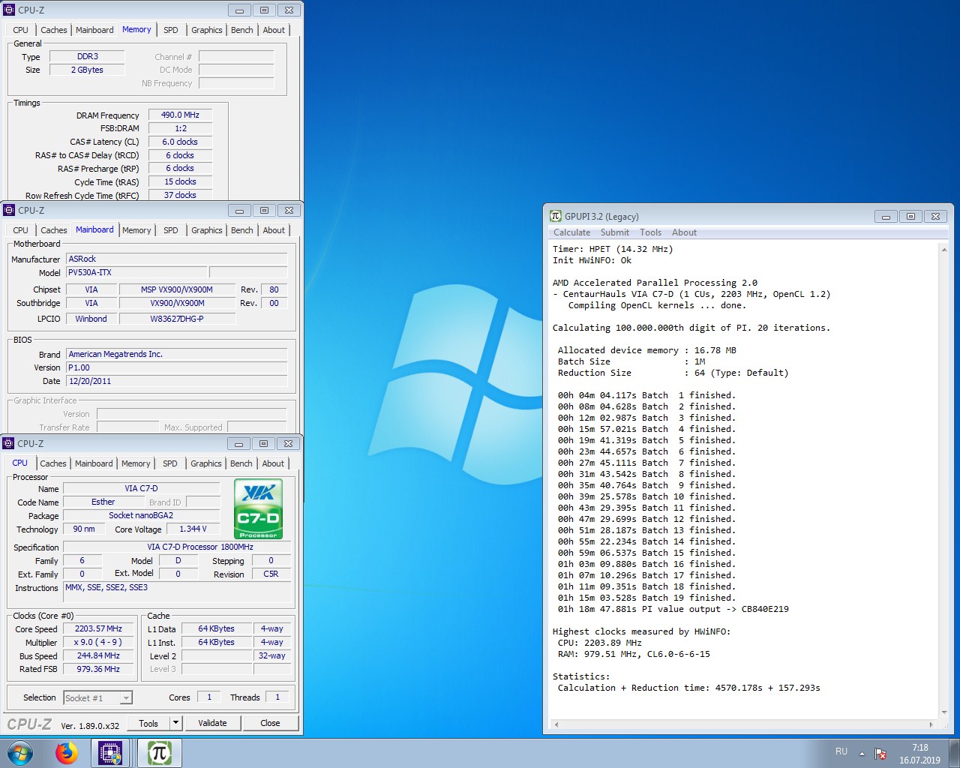Click the Show desktop strip on taskbar

[x=954, y=753]
